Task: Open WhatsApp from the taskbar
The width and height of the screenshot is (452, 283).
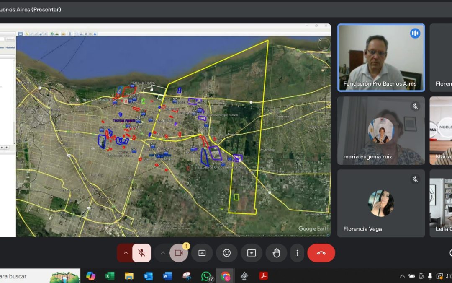Action: pyautogui.click(x=206, y=276)
